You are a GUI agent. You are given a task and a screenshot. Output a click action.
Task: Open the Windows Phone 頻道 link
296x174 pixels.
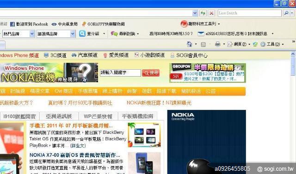point(19,55)
